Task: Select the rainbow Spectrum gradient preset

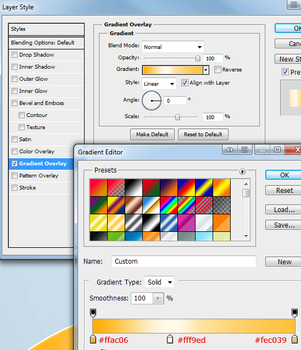Action: 169,205
